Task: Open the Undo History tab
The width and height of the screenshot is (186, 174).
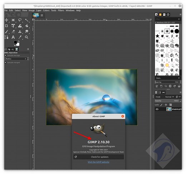Action: [13, 49]
